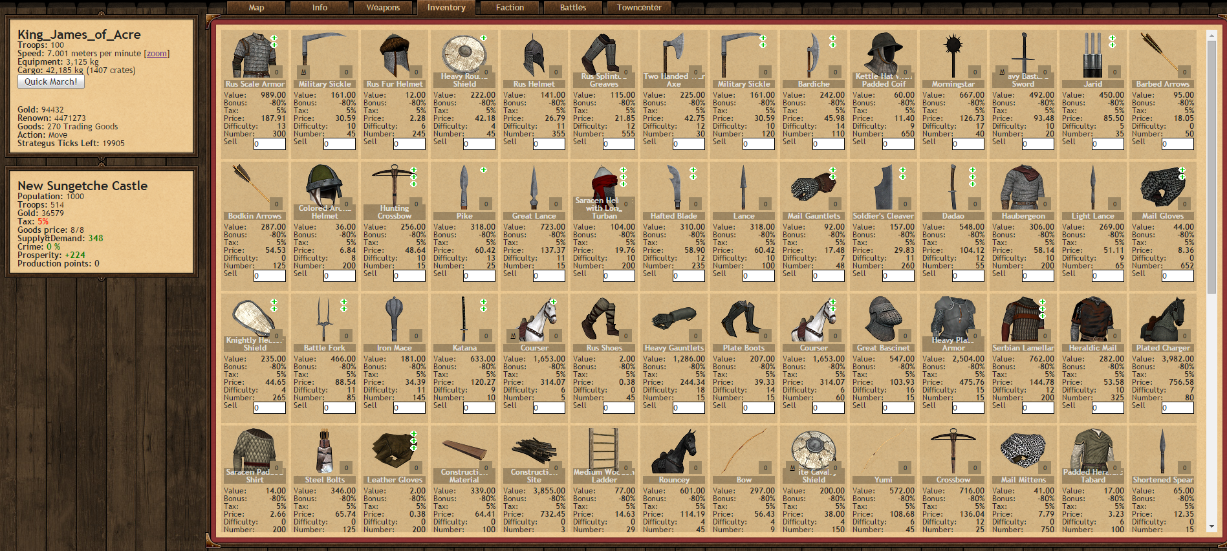Viewport: 1227px width, 551px height.
Task: Click the scrollbar up arrow
Action: (x=1211, y=36)
